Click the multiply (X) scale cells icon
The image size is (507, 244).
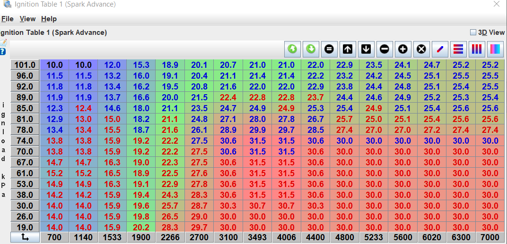point(421,49)
